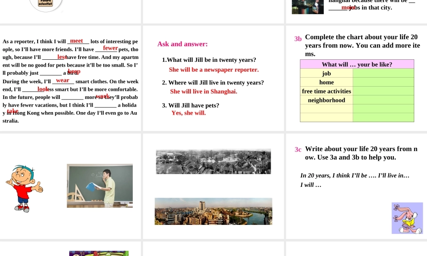427x256 pixels.
Task: Click answer 'Yes, she will.'
Action: (189, 113)
